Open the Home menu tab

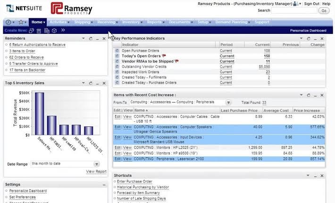point(38,22)
